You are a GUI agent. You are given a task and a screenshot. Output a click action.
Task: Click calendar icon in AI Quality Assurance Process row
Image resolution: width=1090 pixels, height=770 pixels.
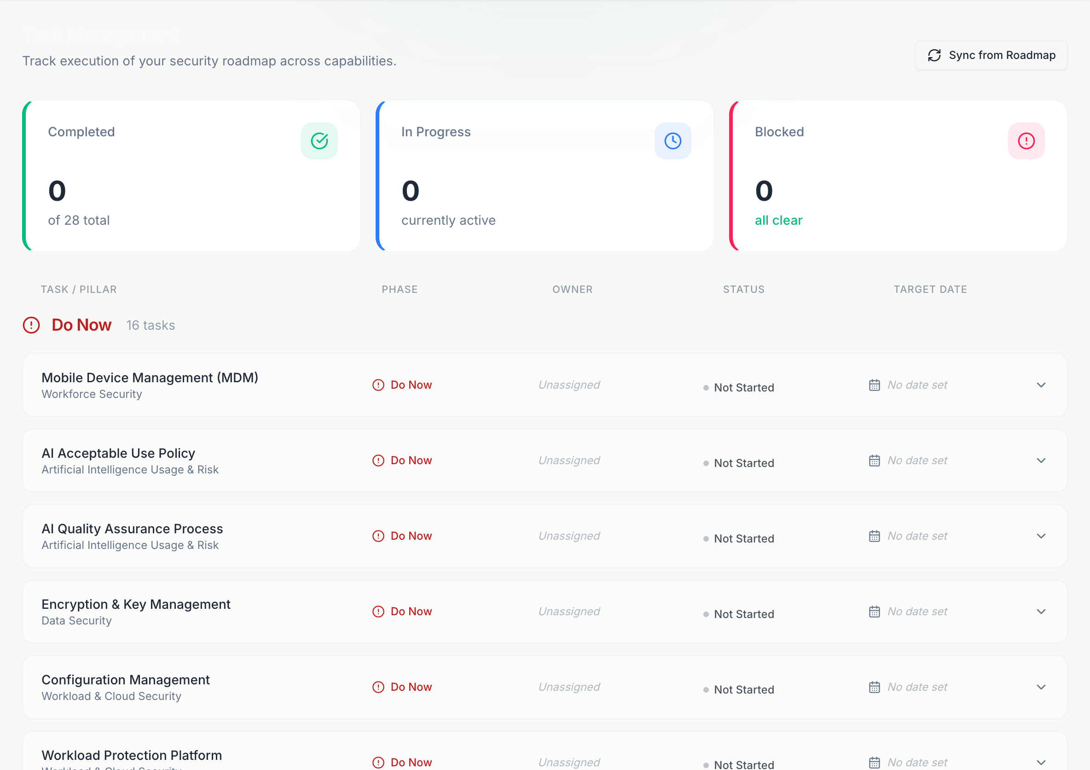pyautogui.click(x=874, y=537)
